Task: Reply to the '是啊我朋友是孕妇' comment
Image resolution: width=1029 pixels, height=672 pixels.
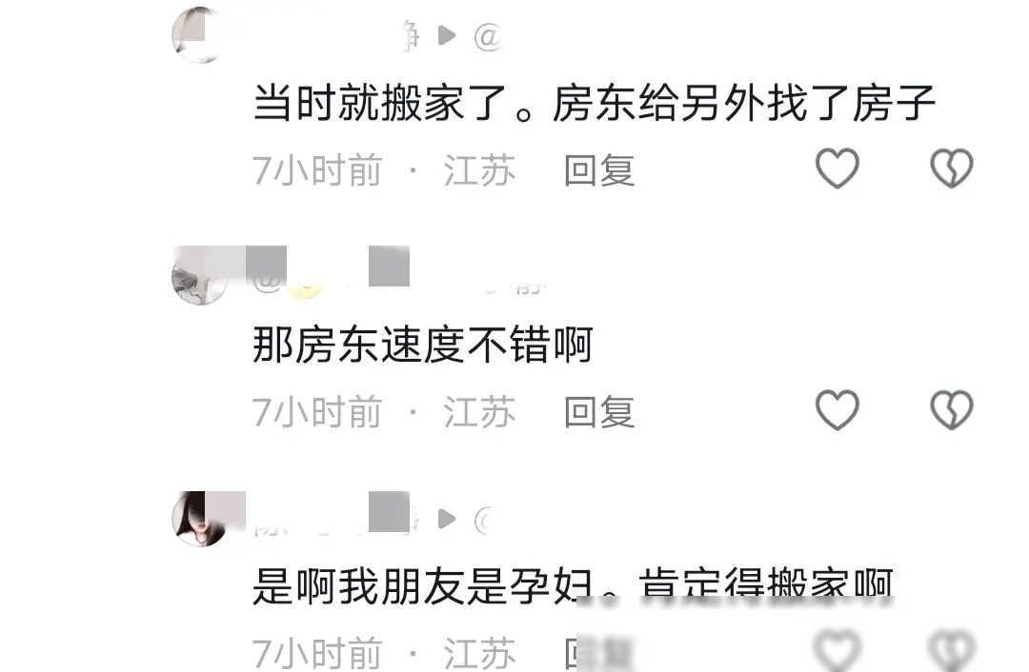Action: click(599, 654)
